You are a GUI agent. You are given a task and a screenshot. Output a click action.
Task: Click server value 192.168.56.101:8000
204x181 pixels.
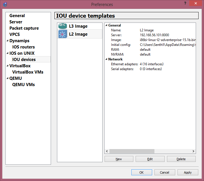(x=154, y=35)
